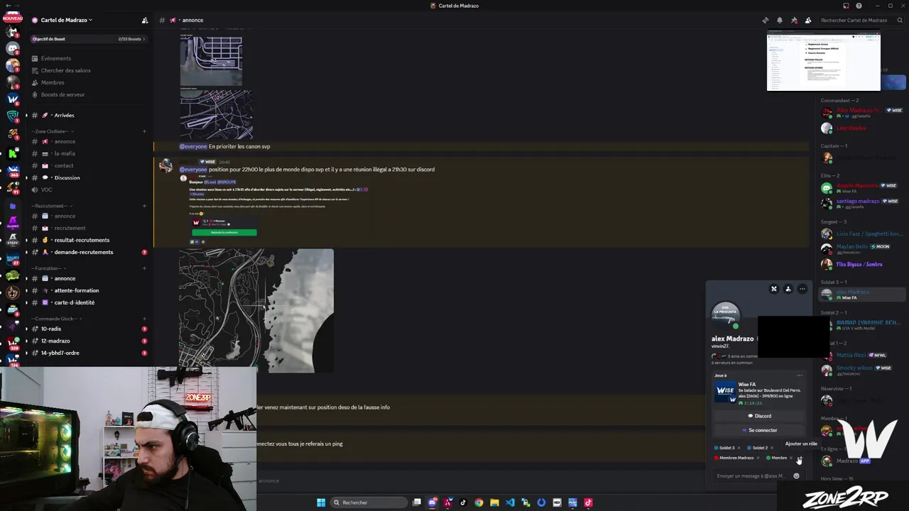
Task: Open Google Chrome from the taskbar
Action: tap(479, 502)
